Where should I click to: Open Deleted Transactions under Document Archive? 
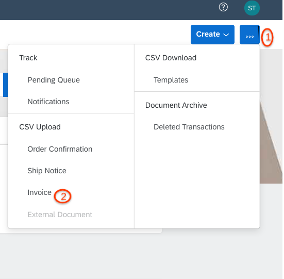click(189, 127)
